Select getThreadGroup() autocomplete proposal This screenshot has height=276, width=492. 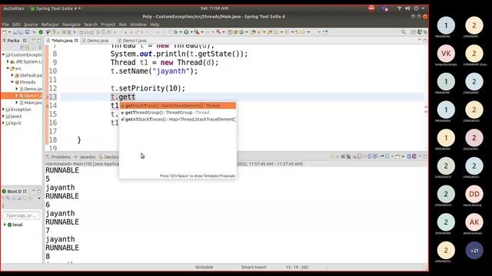(178, 113)
